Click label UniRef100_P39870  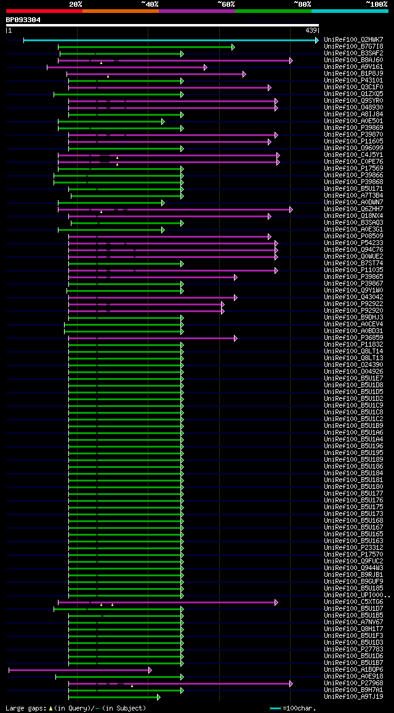click(353, 135)
